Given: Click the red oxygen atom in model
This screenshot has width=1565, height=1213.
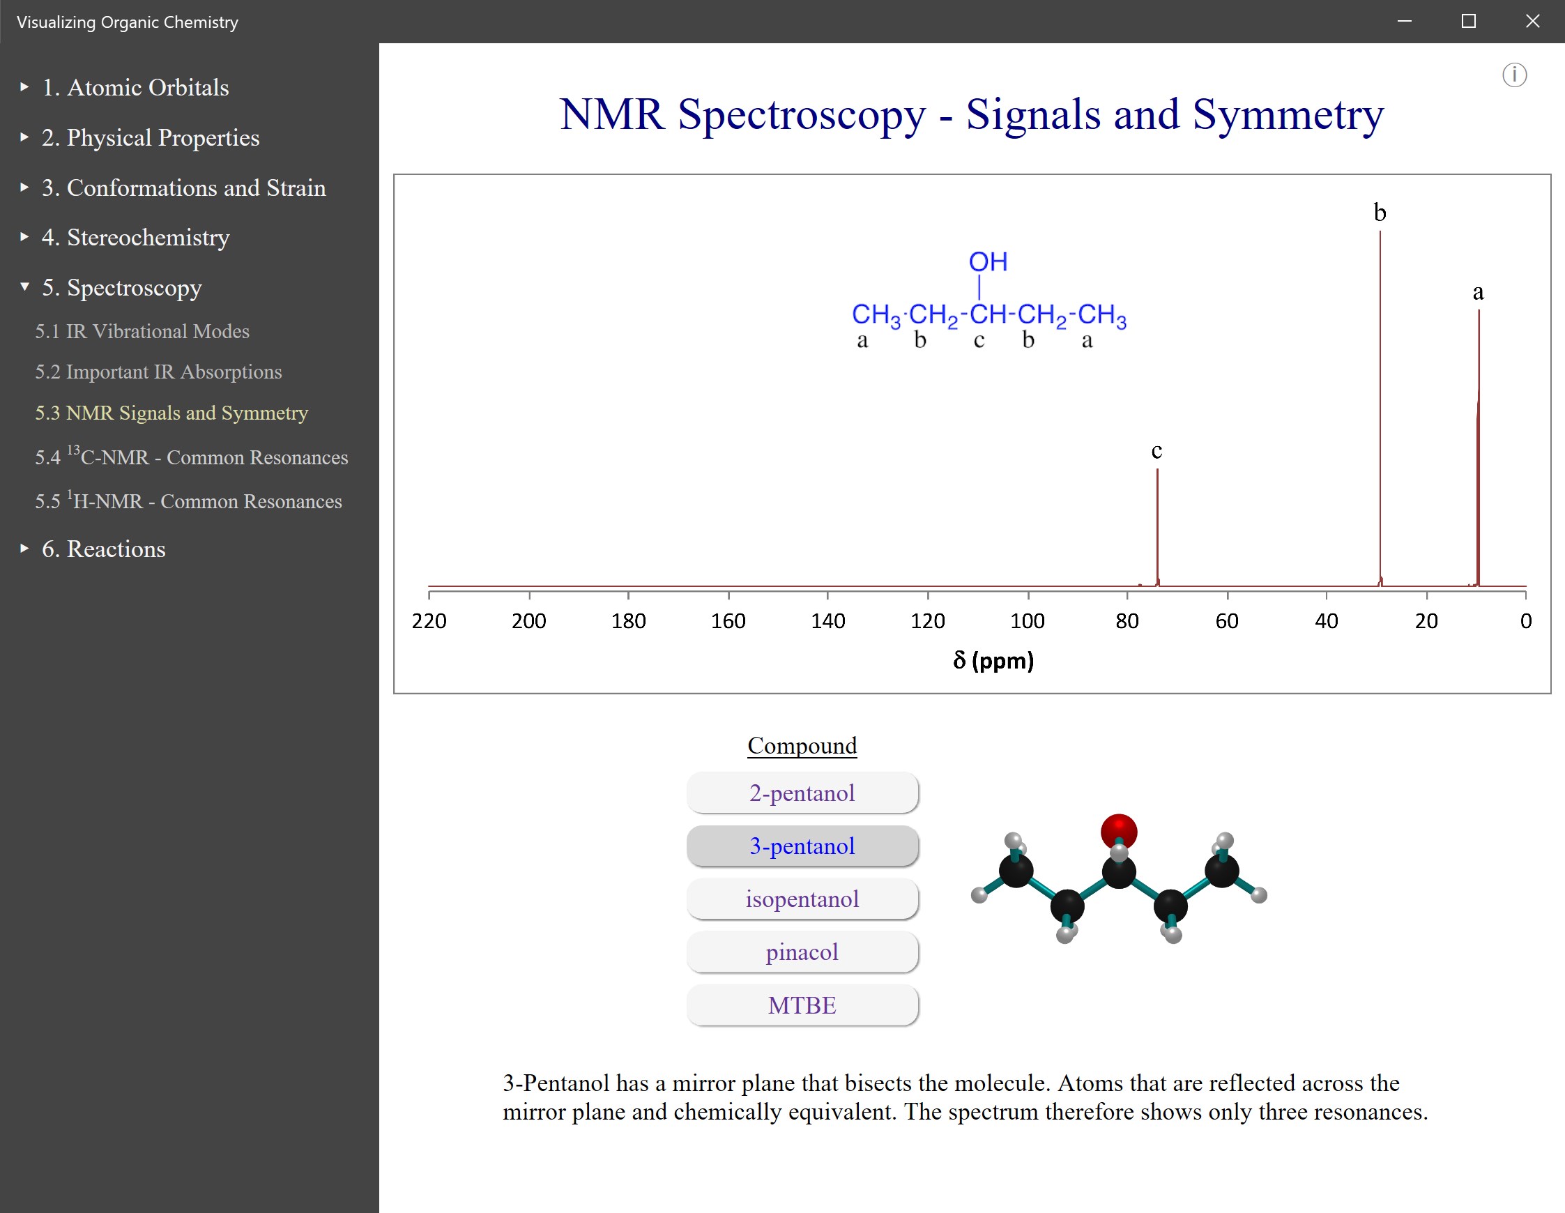Looking at the screenshot, I should coord(1119,830).
